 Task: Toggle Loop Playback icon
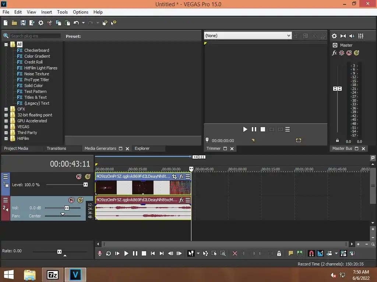coord(109,253)
